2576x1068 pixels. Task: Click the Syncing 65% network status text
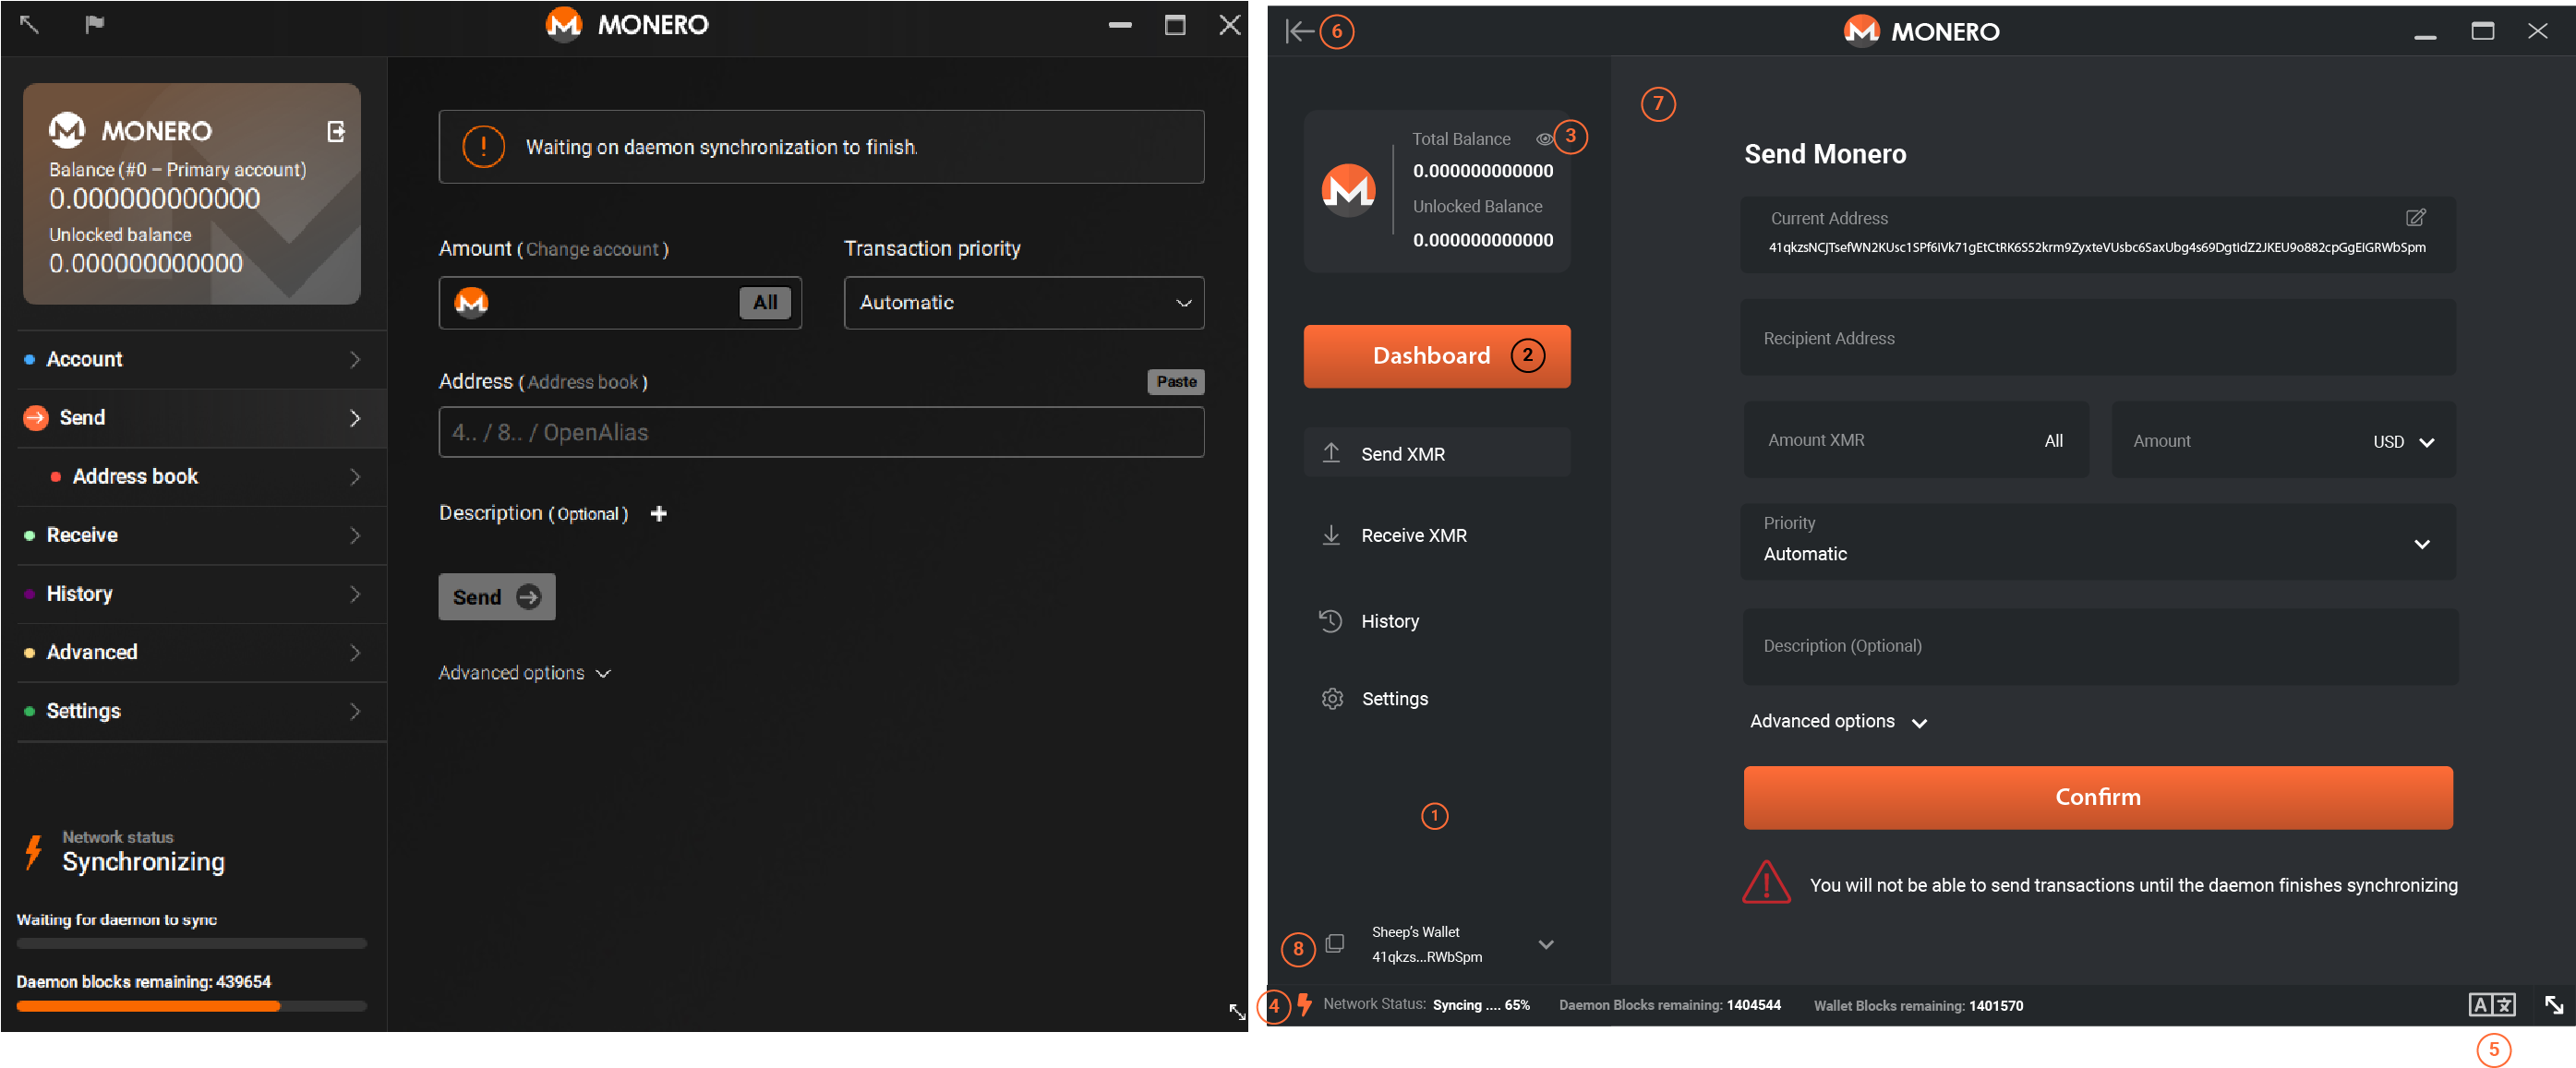coord(1481,1005)
